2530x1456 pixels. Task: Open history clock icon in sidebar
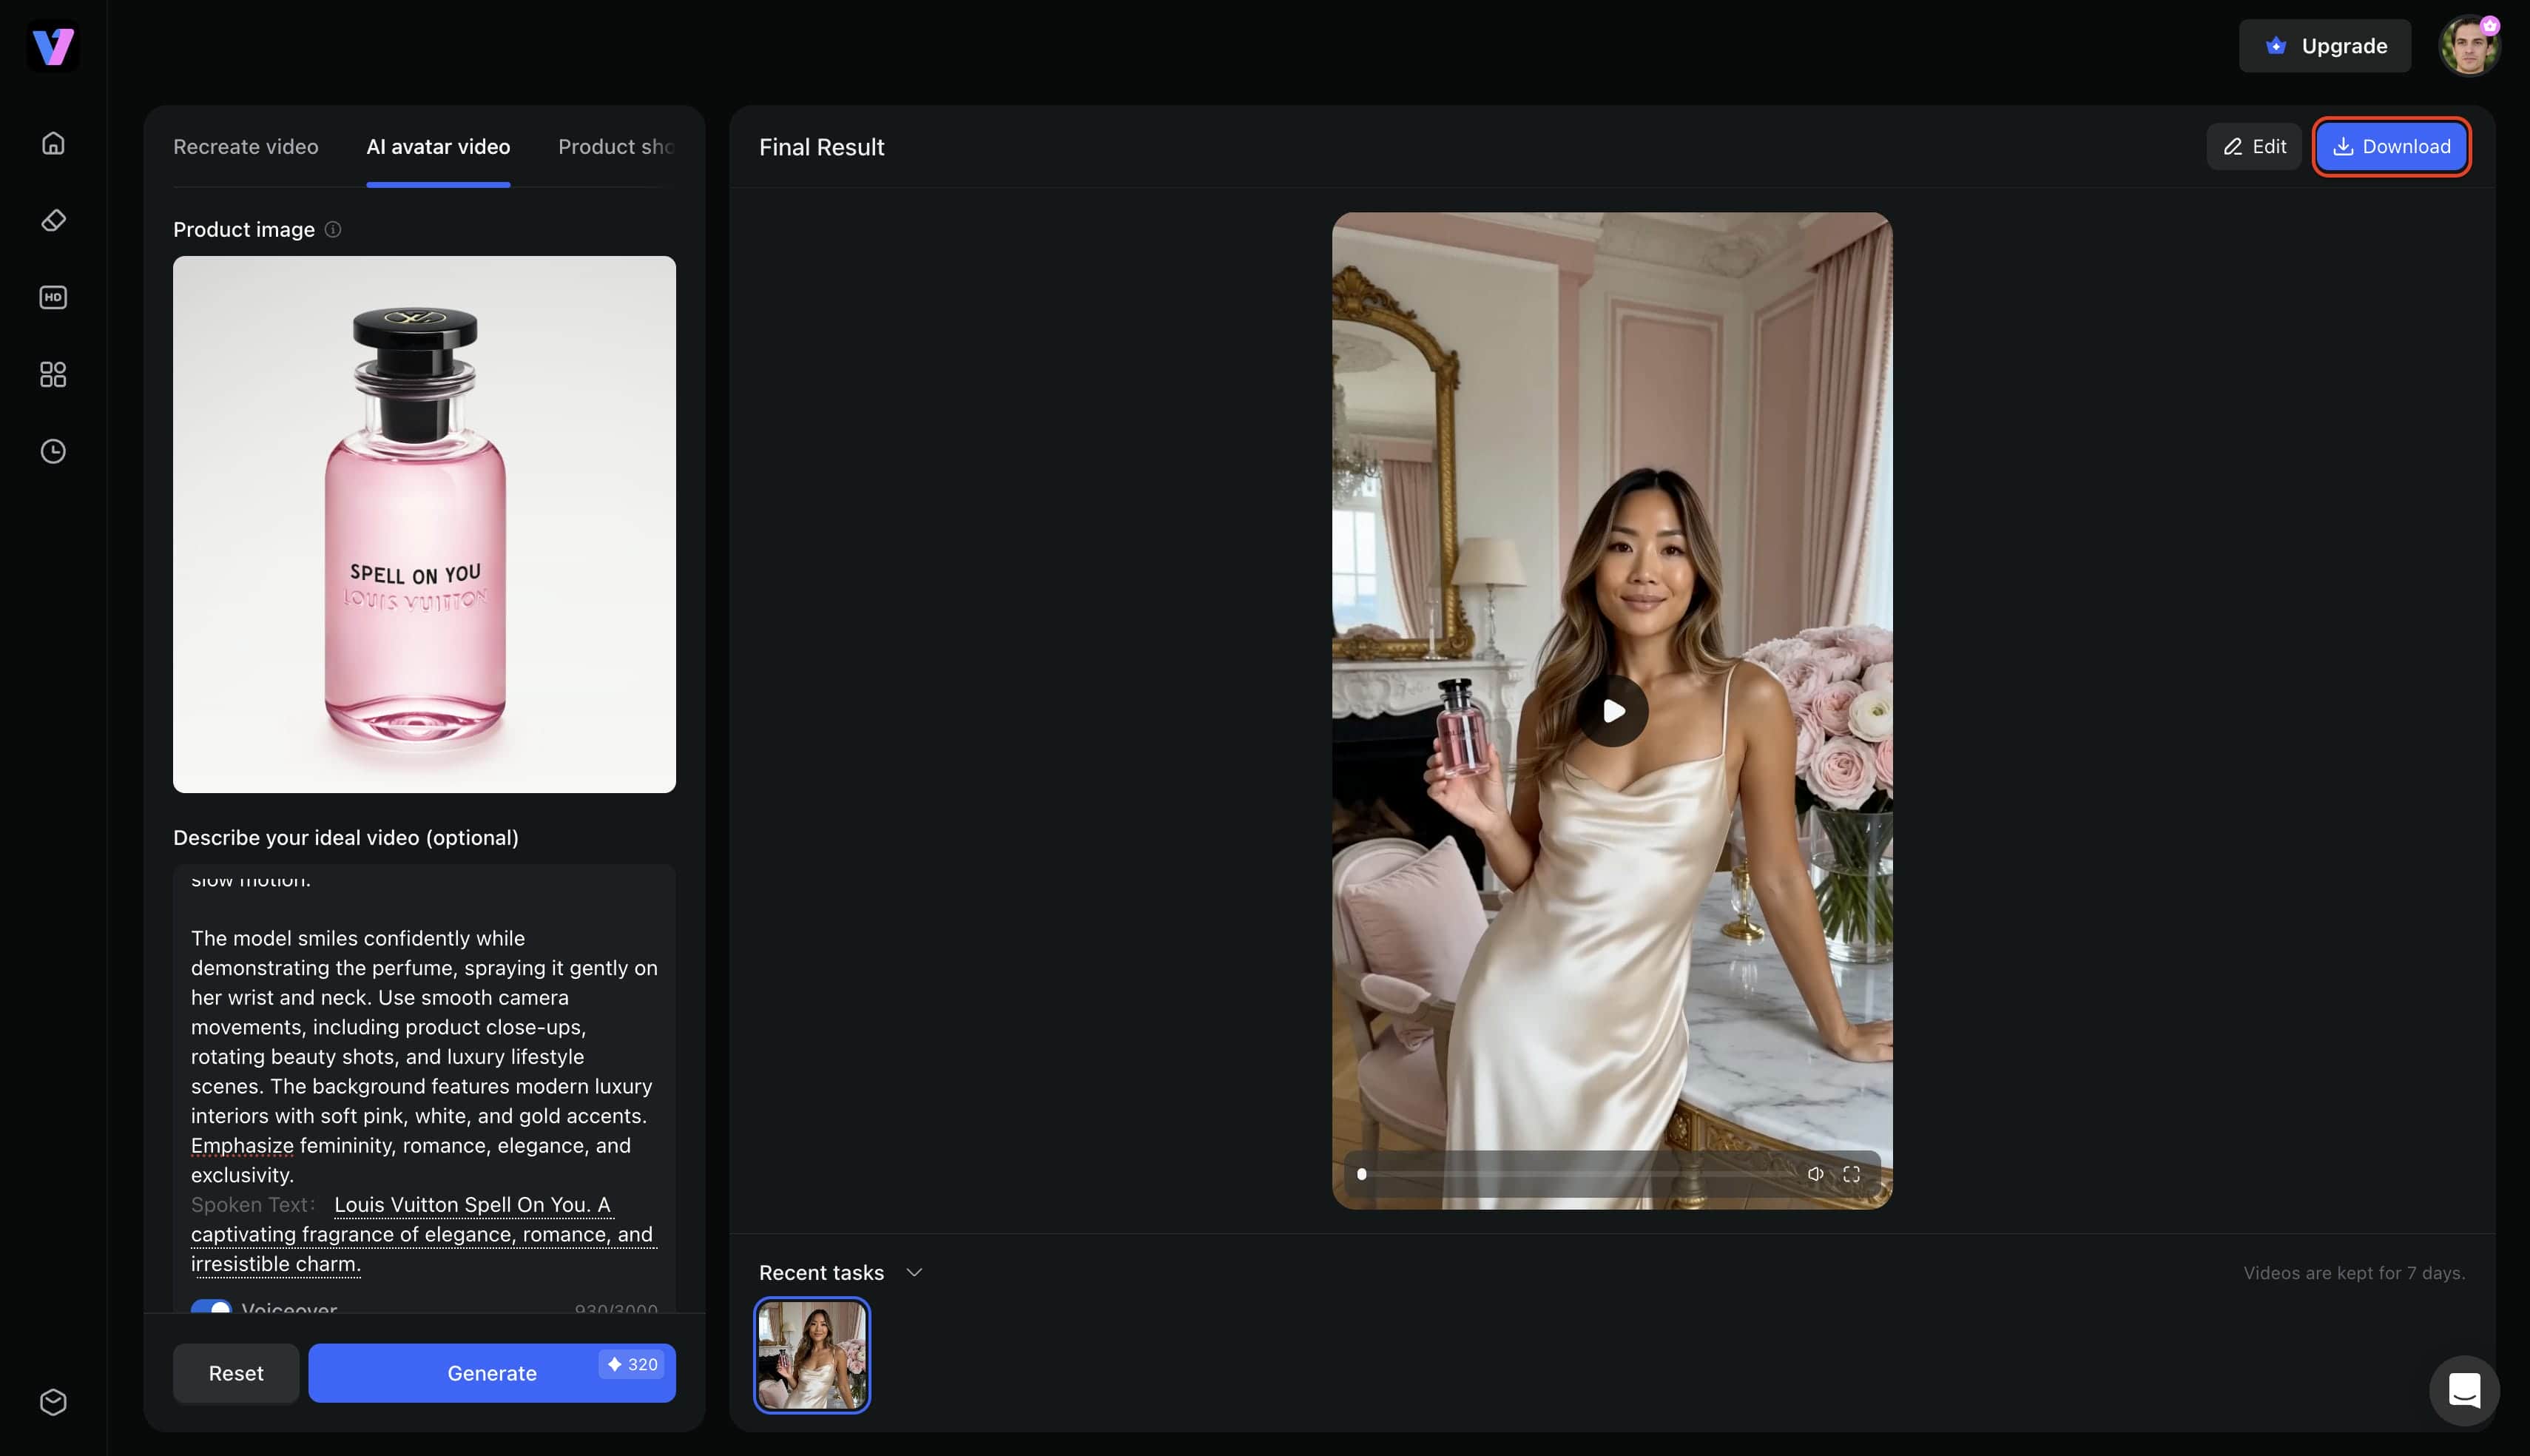point(53,451)
